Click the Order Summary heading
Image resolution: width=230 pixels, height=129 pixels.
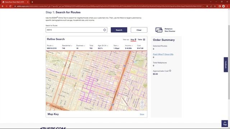(164, 40)
